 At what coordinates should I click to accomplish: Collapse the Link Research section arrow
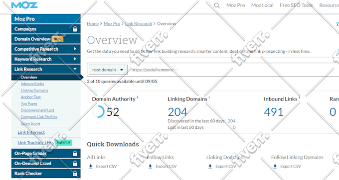coord(75,69)
